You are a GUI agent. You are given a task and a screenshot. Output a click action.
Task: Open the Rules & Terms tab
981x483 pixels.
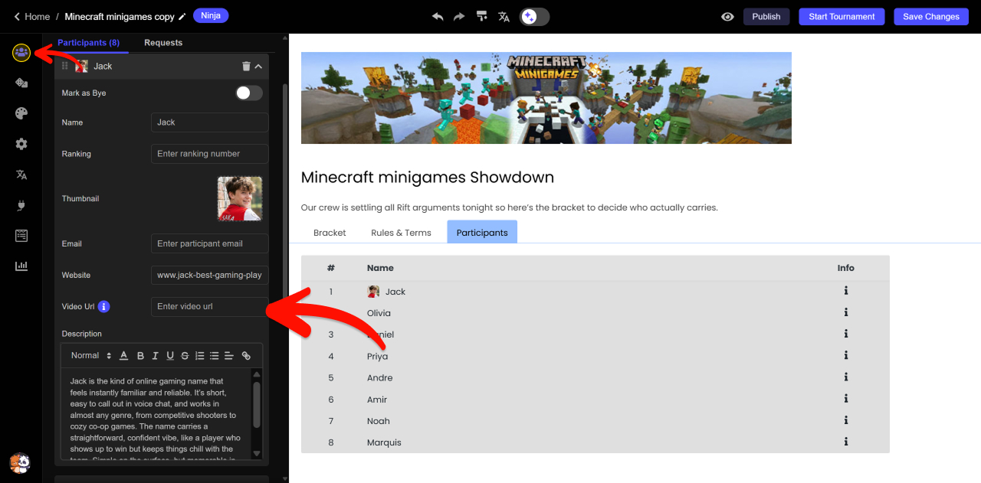401,233
